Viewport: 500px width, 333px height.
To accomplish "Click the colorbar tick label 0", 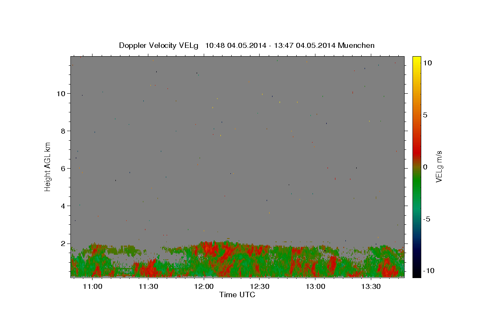I will 425,167.
